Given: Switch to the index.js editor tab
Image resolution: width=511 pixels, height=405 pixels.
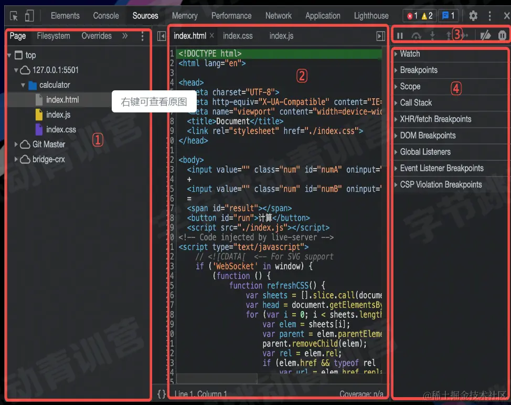Looking at the screenshot, I should pyautogui.click(x=281, y=36).
